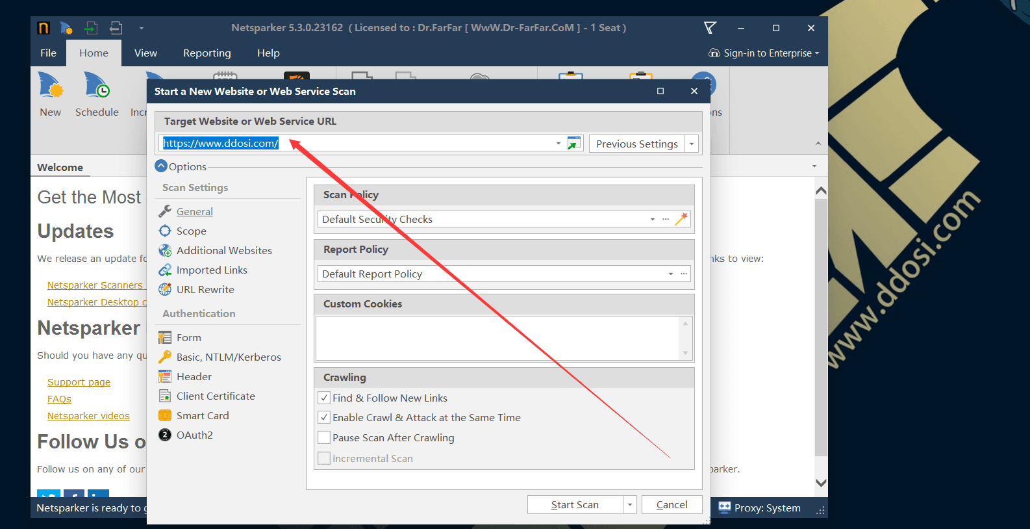Viewport: 1030px width, 529px height.
Task: Open the Netsparker videos link
Action: tap(88, 416)
